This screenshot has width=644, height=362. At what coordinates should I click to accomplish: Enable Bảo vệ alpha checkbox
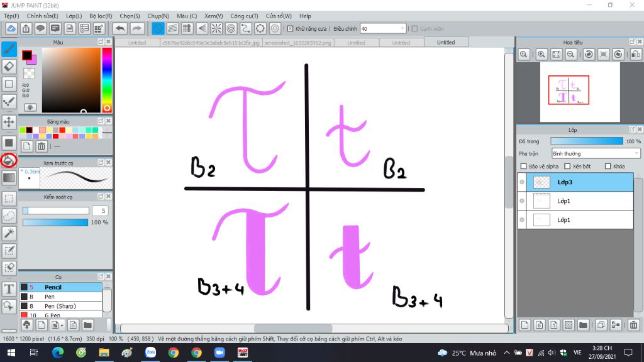pos(523,166)
